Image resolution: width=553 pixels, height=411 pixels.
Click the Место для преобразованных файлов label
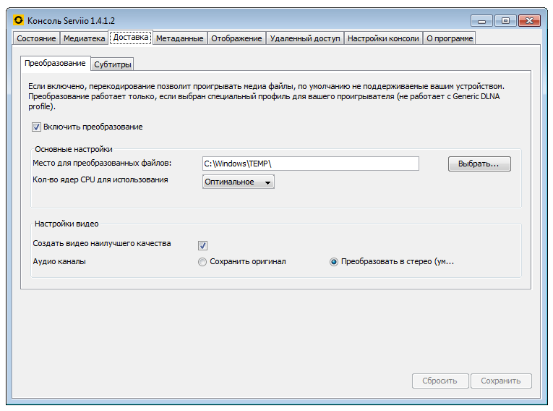pyautogui.click(x=102, y=163)
